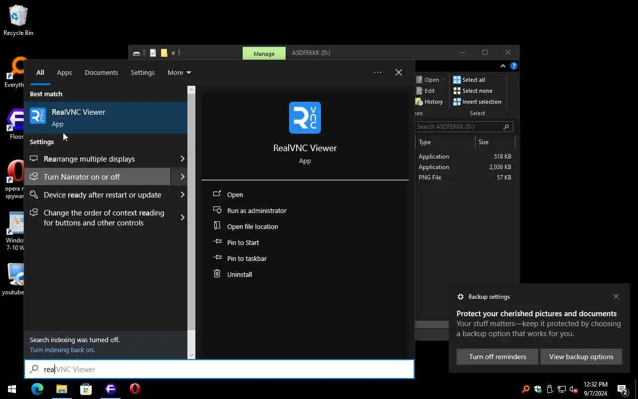Open the Floorp taskbar icon
Viewport: 638px width, 399px height.
pos(111,389)
